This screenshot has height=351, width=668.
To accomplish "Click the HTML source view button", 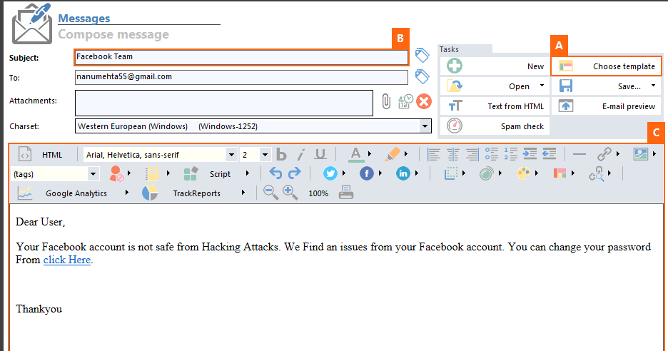I will [41, 155].
